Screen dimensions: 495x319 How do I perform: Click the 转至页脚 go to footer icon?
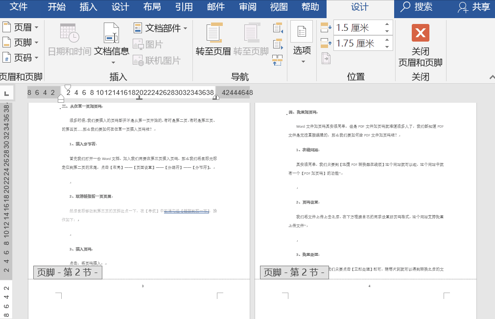pos(252,32)
